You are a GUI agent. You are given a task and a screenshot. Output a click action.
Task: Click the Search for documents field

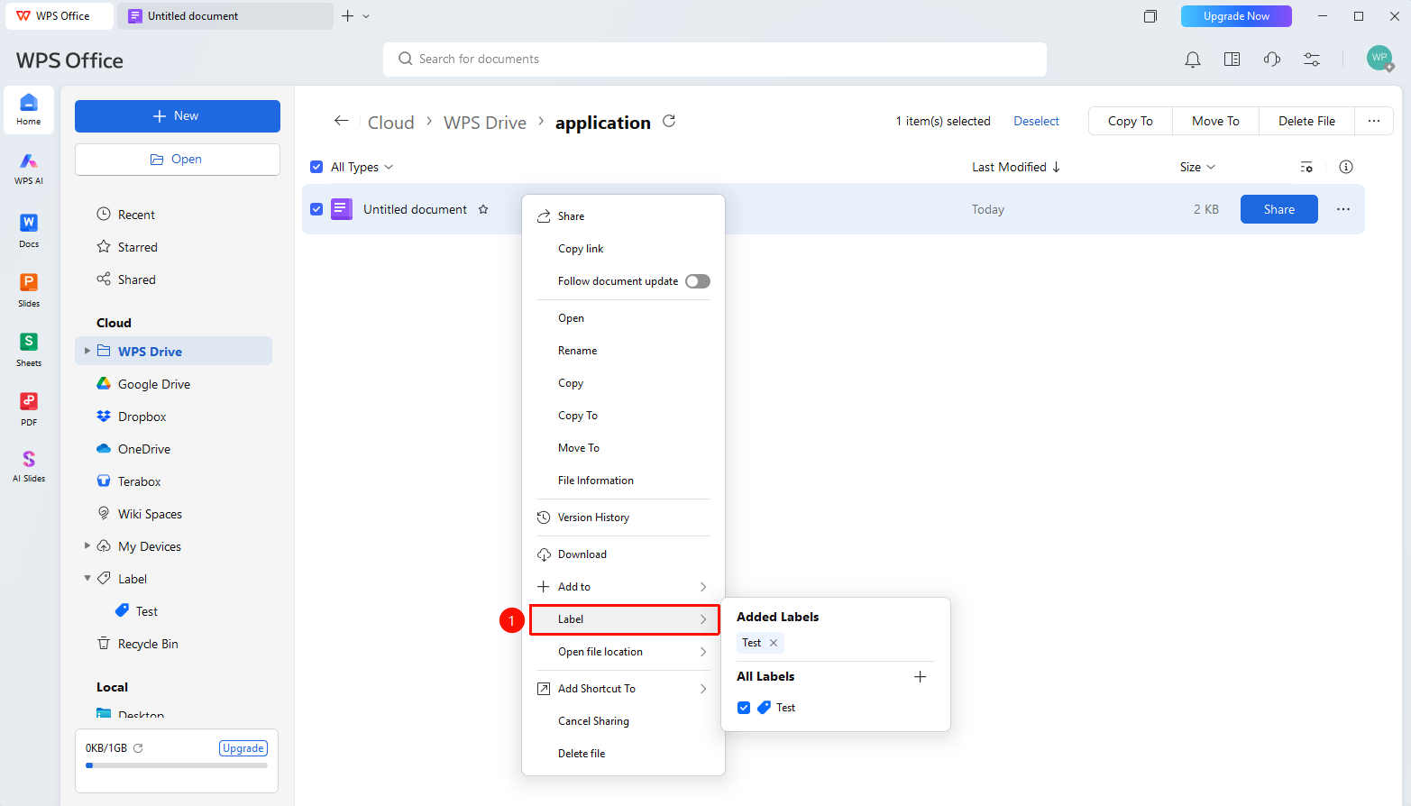pyautogui.click(x=715, y=60)
